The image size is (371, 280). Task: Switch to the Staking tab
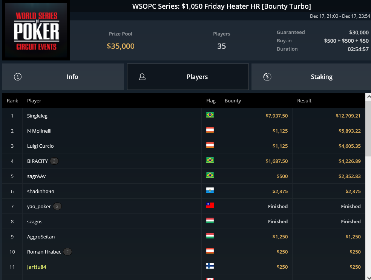311,77
